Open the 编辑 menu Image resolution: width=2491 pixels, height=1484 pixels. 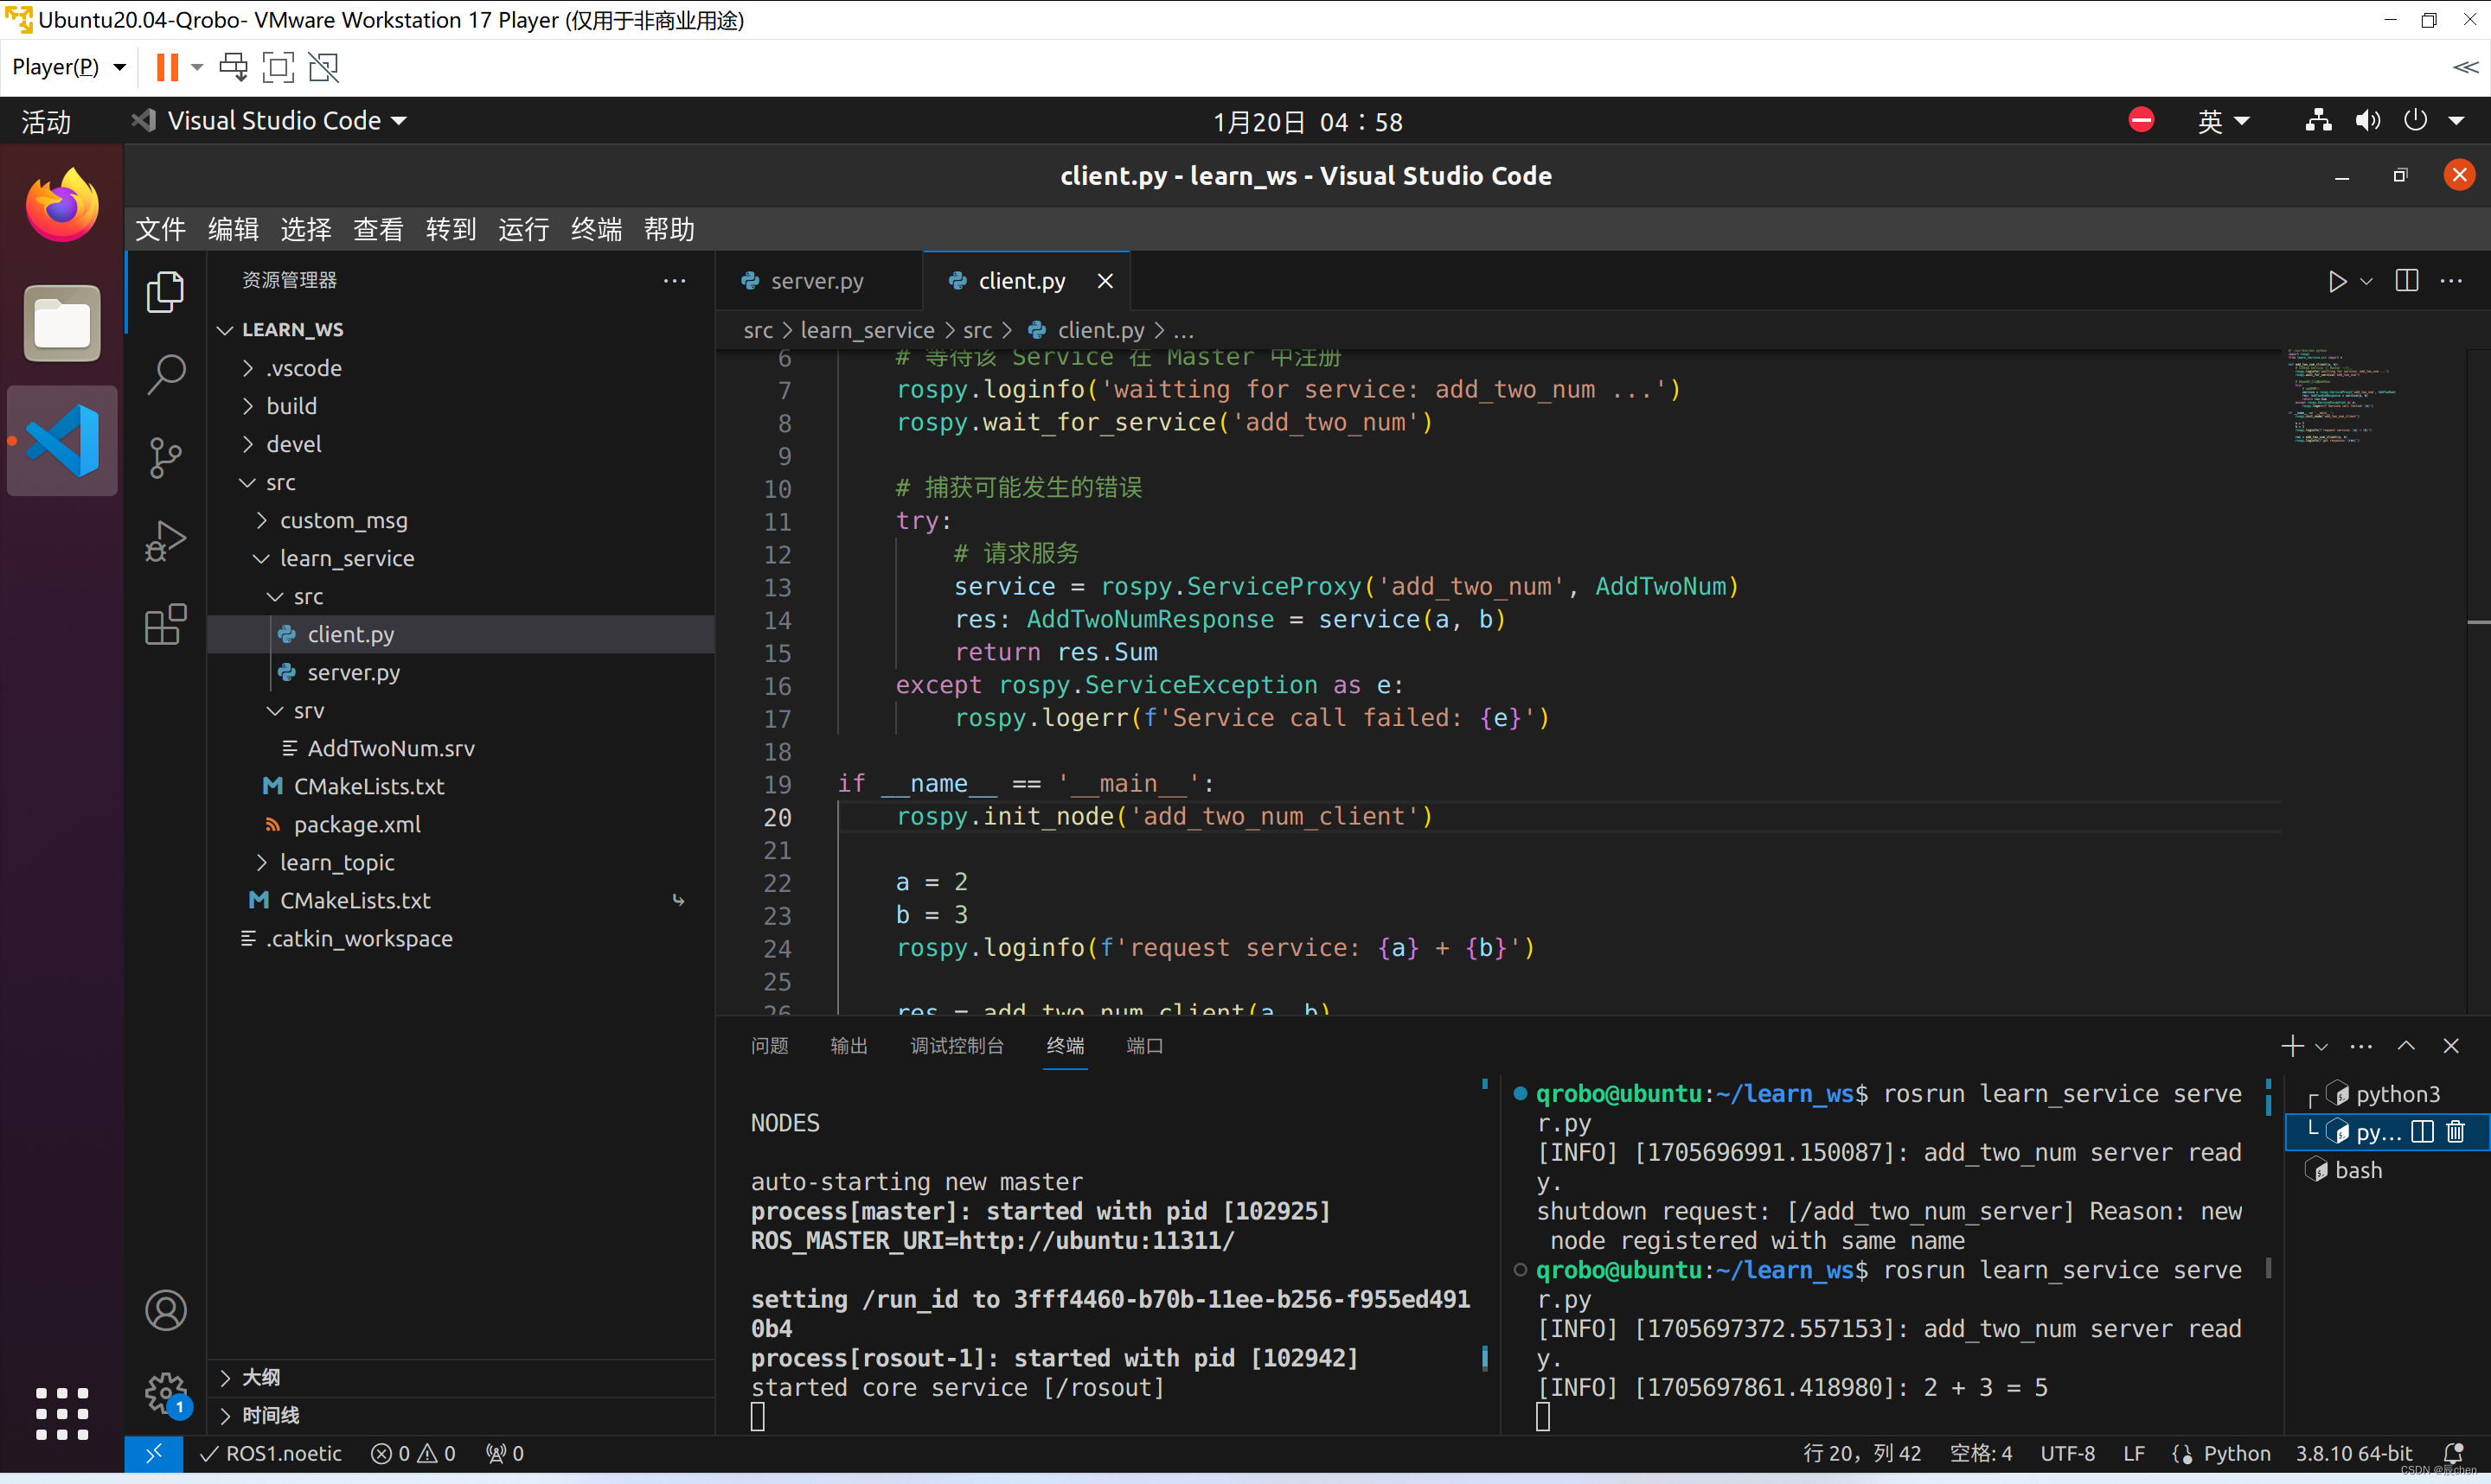coord(233,229)
